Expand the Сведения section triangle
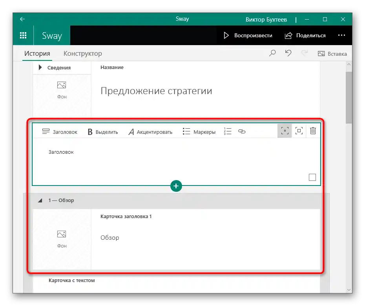The image size is (365, 306). [x=40, y=67]
